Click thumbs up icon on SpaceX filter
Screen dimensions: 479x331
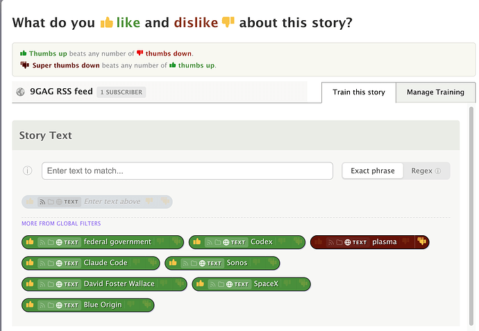click(x=200, y=284)
